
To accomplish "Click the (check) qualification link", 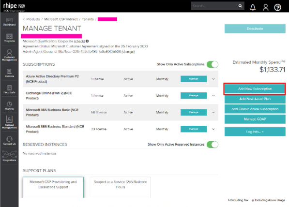I will click(79, 41).
